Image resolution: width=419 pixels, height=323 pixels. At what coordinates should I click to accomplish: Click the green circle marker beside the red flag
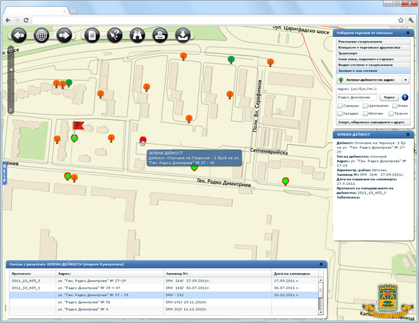[74, 138]
